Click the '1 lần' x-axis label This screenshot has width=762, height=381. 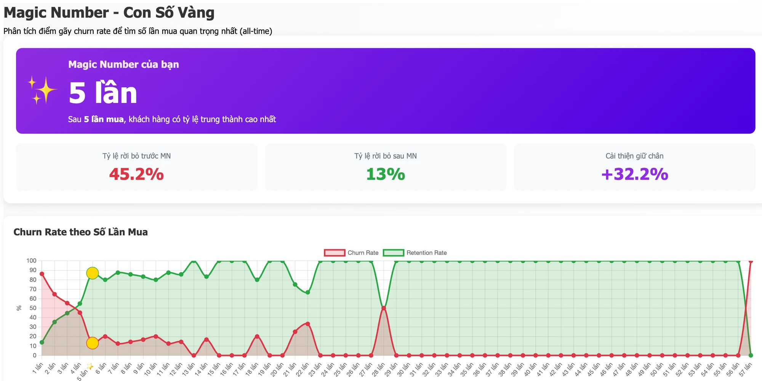[38, 368]
